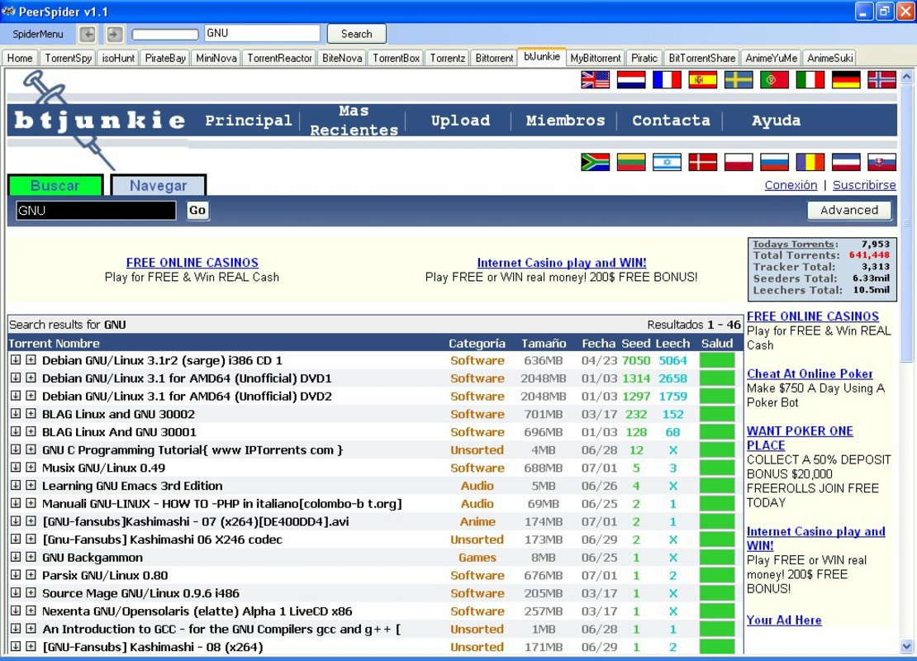Click the PeerSpider Search button
917x661 pixels.
pos(357,34)
